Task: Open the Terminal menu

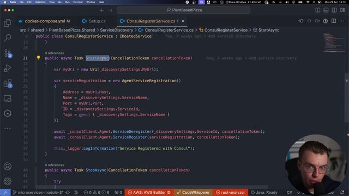Action: [77, 2]
